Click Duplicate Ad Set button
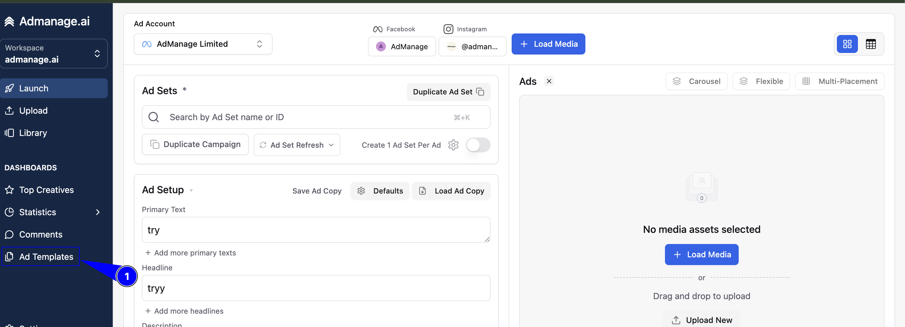The width and height of the screenshot is (905, 327). (x=448, y=92)
